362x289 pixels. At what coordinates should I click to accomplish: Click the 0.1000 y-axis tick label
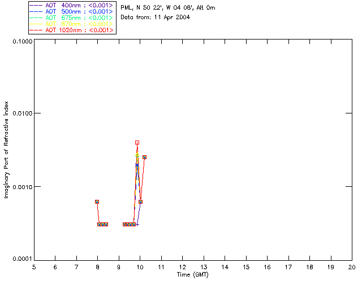[x=23, y=41]
